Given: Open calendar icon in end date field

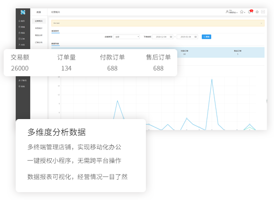Looking at the screenshot, I should (196, 37).
